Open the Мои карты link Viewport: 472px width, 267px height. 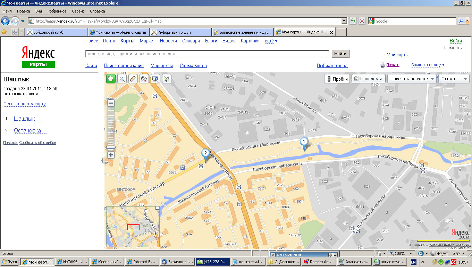point(397,55)
